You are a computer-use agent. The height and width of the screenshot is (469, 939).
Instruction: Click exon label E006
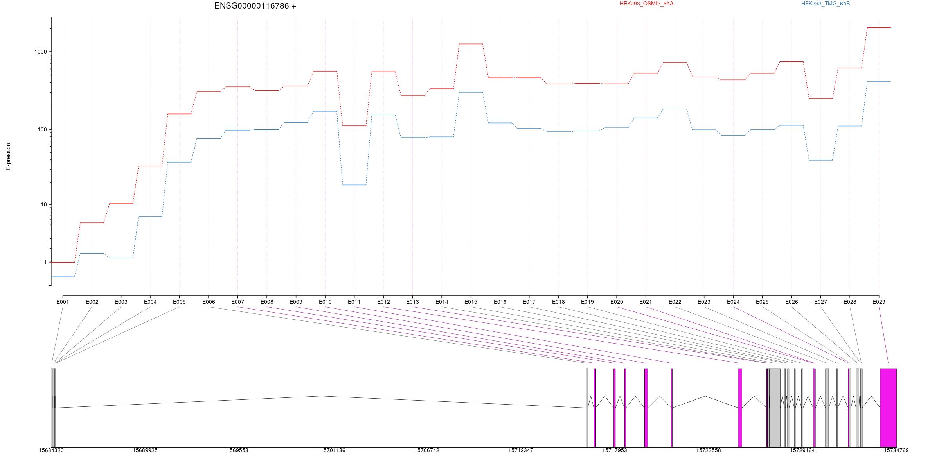pyautogui.click(x=209, y=302)
